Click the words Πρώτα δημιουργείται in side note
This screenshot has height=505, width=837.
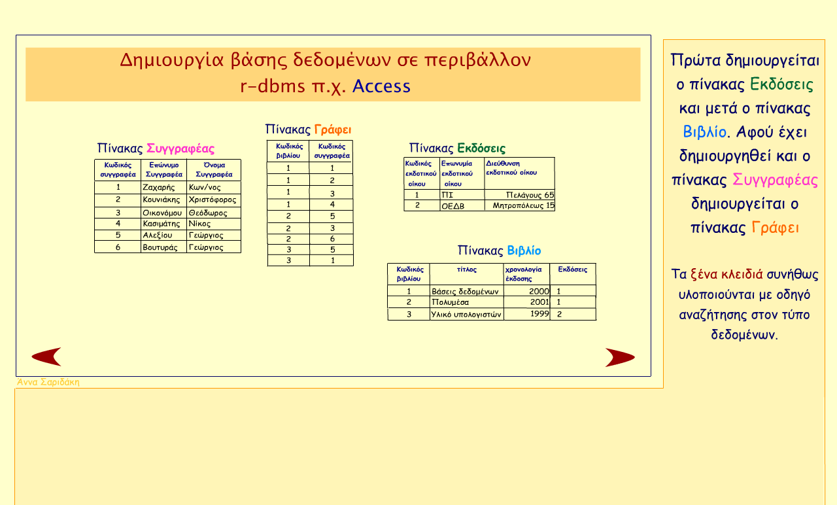point(745,60)
